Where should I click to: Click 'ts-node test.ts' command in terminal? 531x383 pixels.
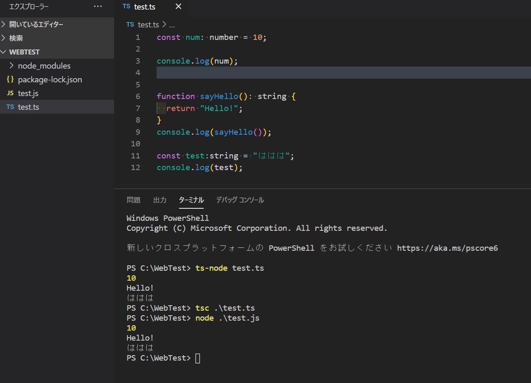[x=229, y=268]
